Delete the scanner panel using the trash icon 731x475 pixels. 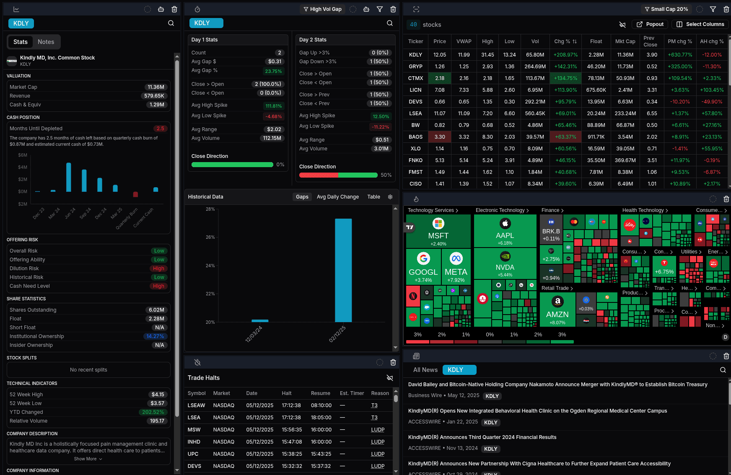click(x=726, y=9)
